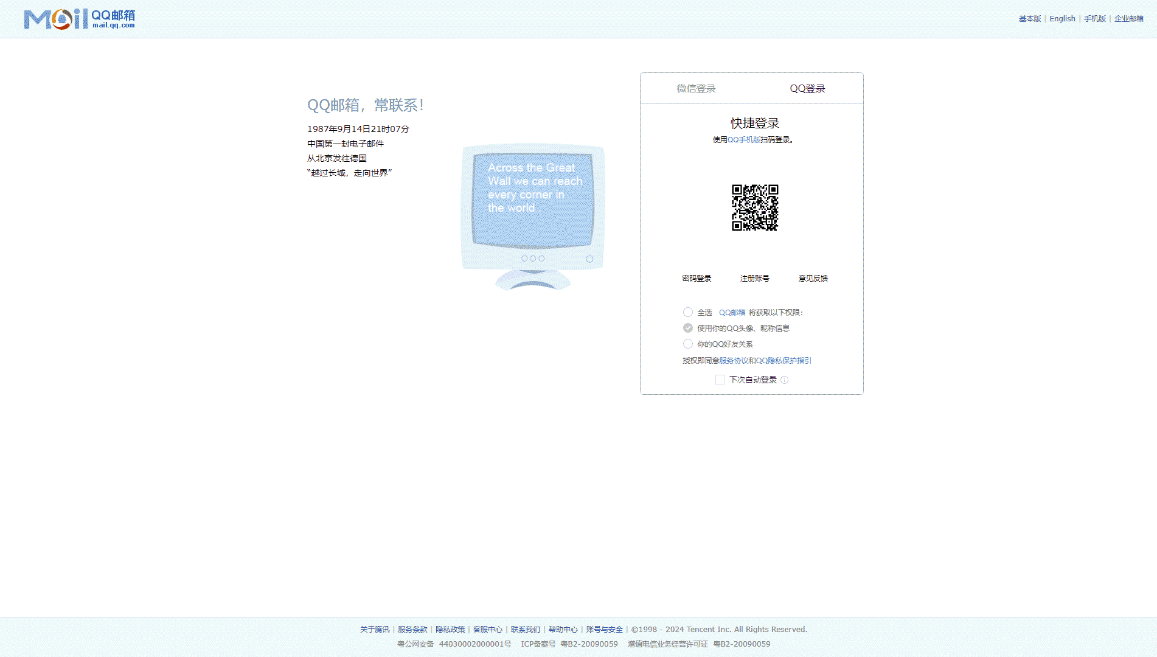This screenshot has width=1157, height=657.
Task: Switch to the 微信登录 tab
Action: coord(696,89)
